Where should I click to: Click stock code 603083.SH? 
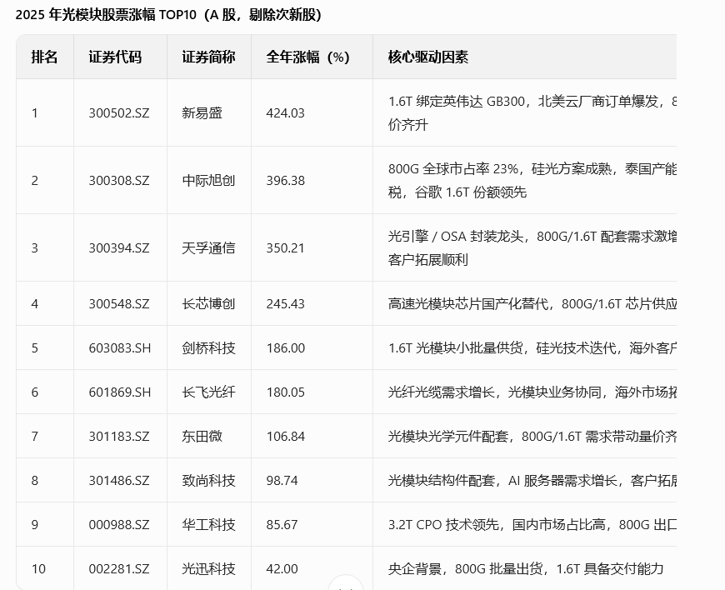coord(120,347)
